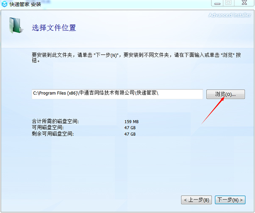This screenshot has width=255, height=213.
Task: Click the 47 GB value beside 可用磁盘空间
Action: (130, 128)
